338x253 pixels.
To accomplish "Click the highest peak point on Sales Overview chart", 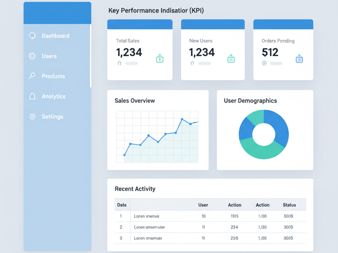I will (x=182, y=119).
